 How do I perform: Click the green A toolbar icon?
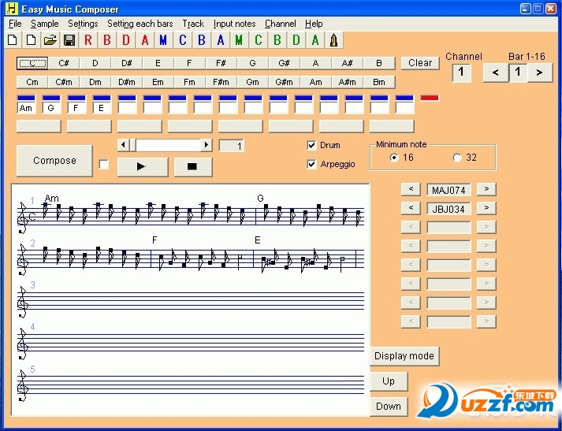click(x=315, y=40)
